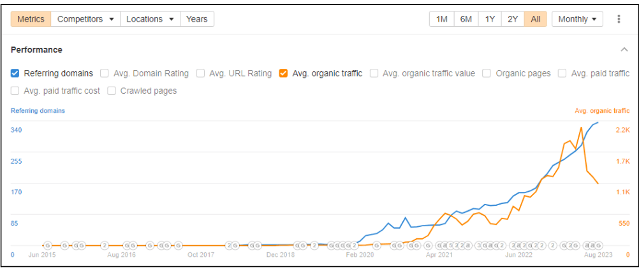The height and width of the screenshot is (274, 639).
Task: Click the "2" marker just after Oct 2017
Action: pyautogui.click(x=229, y=245)
